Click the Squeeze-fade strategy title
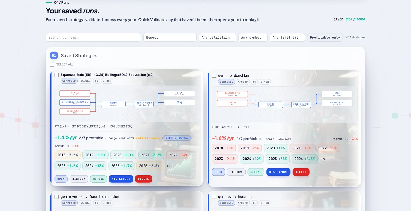Viewport: 411px width, 211px height. 107,75
